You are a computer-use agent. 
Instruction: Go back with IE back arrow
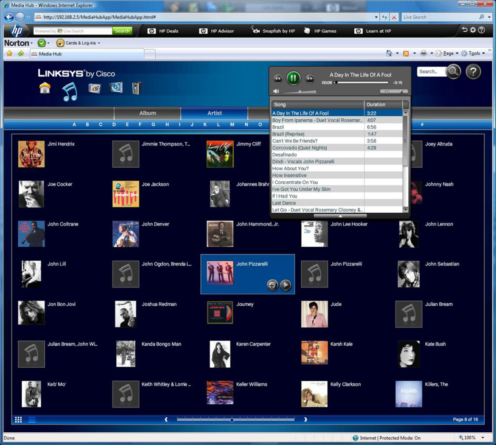pyautogui.click(x=9, y=17)
